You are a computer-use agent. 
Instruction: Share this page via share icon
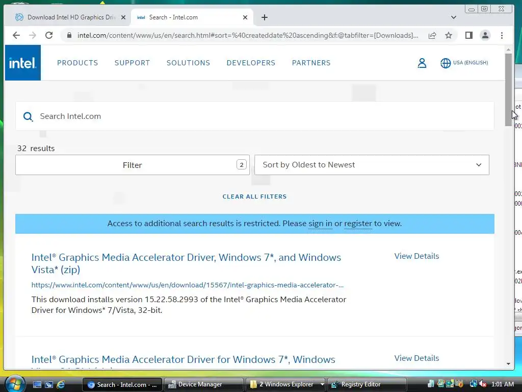point(432,35)
